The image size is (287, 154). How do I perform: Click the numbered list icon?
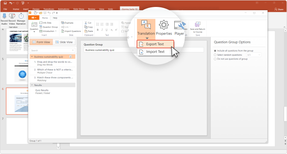click(102, 24)
